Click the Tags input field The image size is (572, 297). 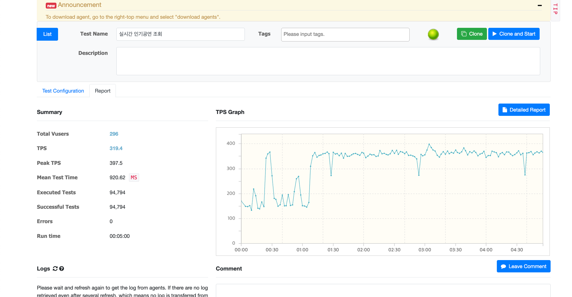pyautogui.click(x=345, y=35)
